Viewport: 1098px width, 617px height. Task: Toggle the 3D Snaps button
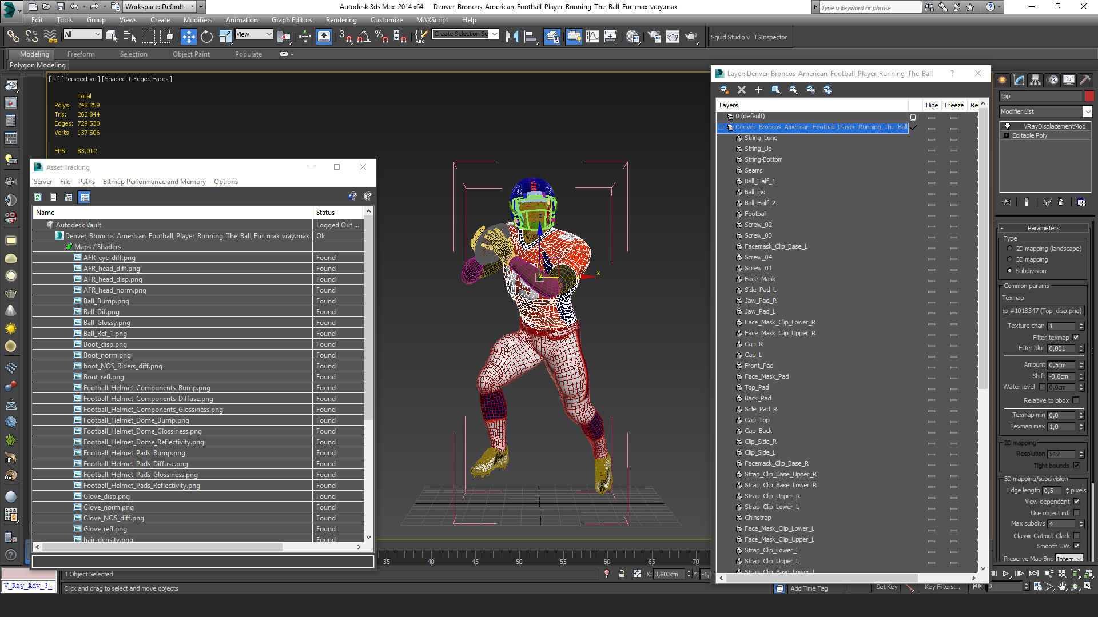[x=345, y=37]
